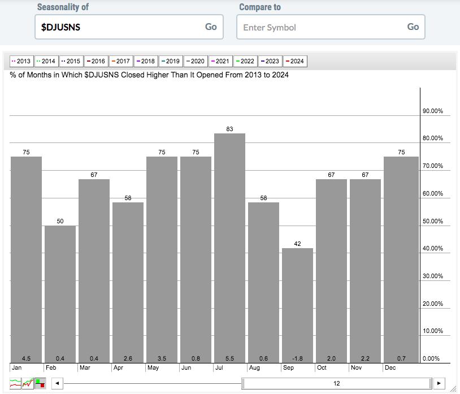Toggle the 2016 year legend
This screenshot has height=394, width=460.
tap(96, 61)
